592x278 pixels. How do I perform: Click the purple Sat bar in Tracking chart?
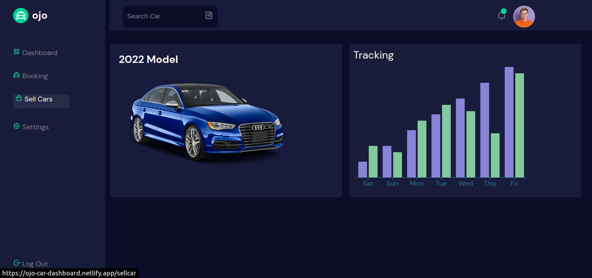[x=363, y=170]
